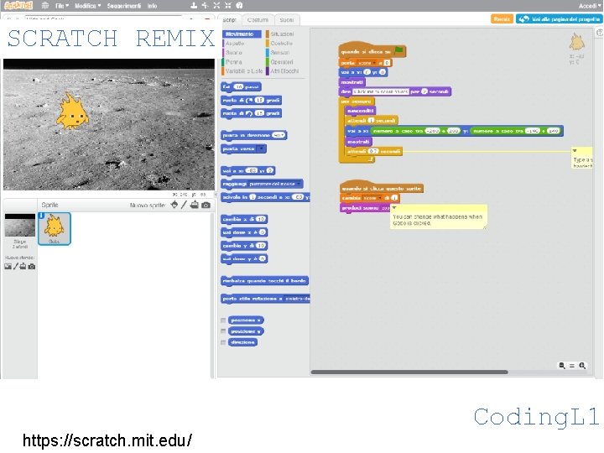604x453 pixels.
Task: Toggle the 'posizione x' reporter checkbox
Action: coord(223,320)
